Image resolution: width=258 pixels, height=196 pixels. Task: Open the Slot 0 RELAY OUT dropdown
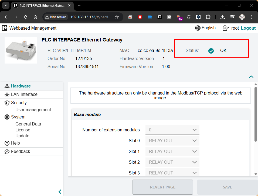click(172, 141)
